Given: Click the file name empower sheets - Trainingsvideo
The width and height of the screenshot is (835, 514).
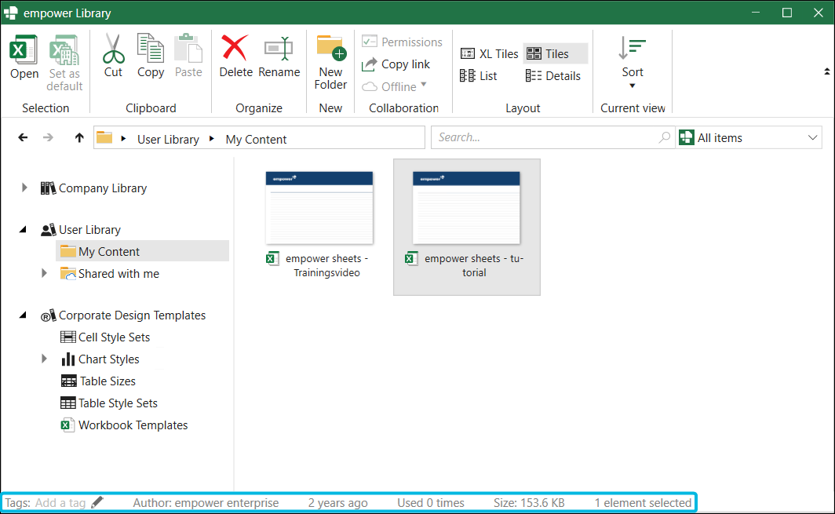Looking at the screenshot, I should (327, 265).
